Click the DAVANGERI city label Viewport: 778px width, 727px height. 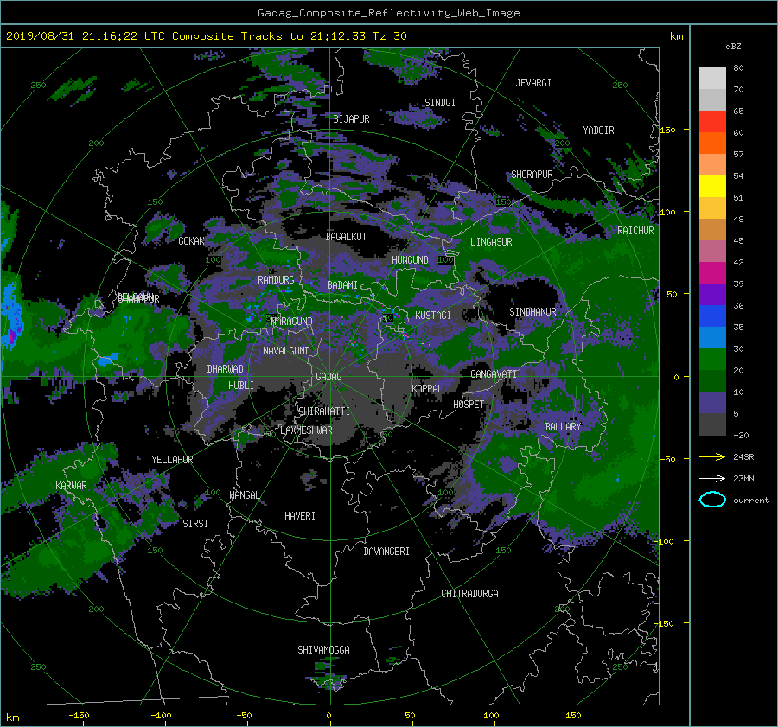coord(386,552)
